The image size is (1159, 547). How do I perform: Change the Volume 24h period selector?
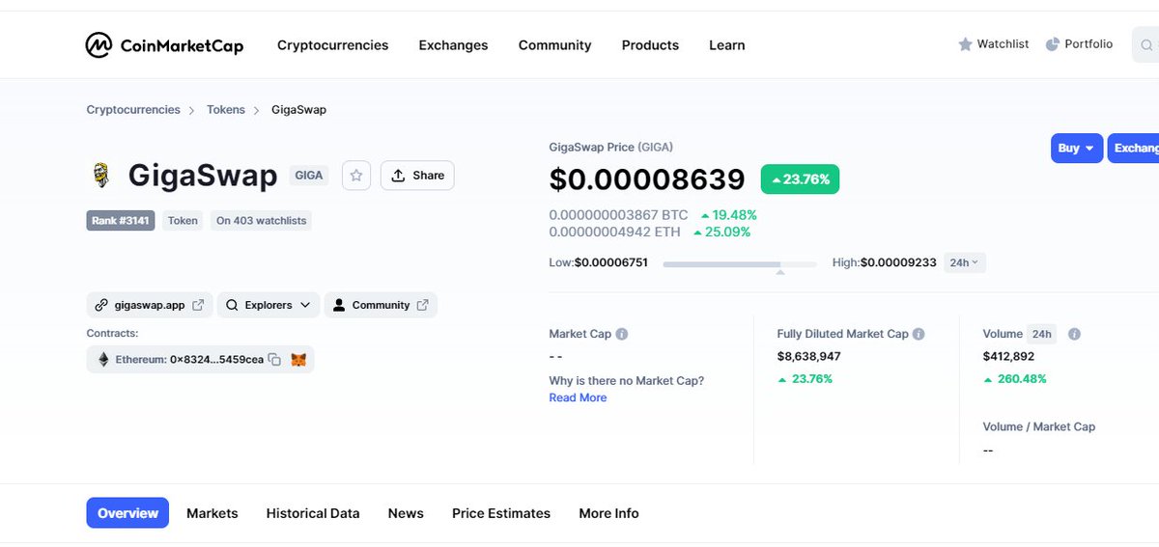(x=1041, y=334)
